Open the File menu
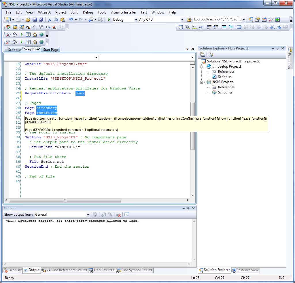295x283 pixels. tap(9, 12)
